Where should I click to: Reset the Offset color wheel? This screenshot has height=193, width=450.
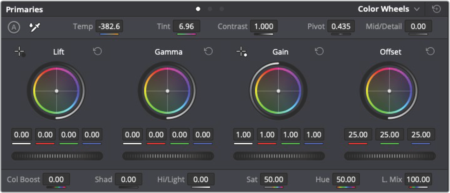430,52
